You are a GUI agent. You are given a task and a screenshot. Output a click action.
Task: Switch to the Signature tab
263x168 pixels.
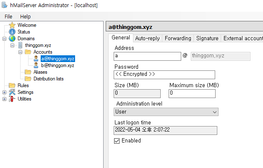207,39
